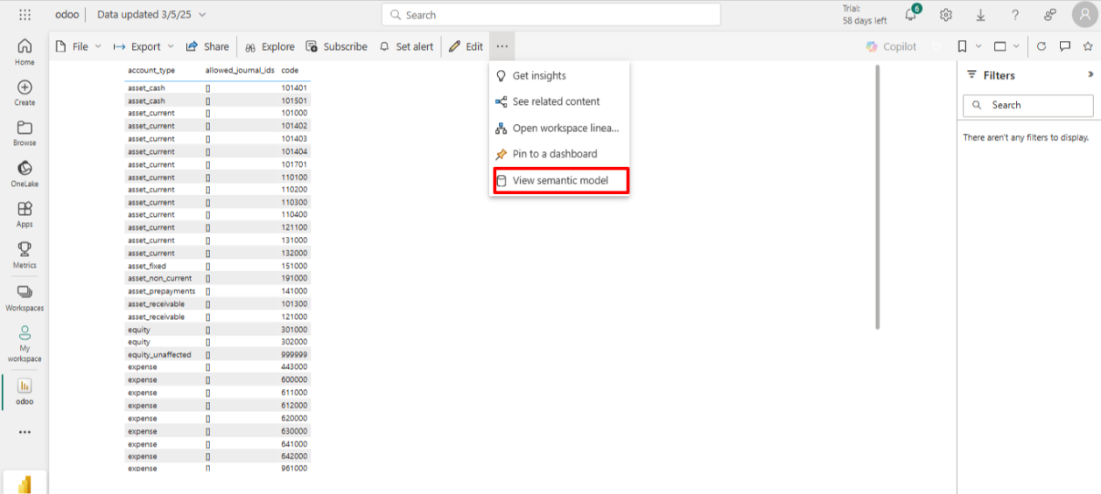Click the OneLake sidebar icon
1101x494 pixels.
(x=25, y=173)
